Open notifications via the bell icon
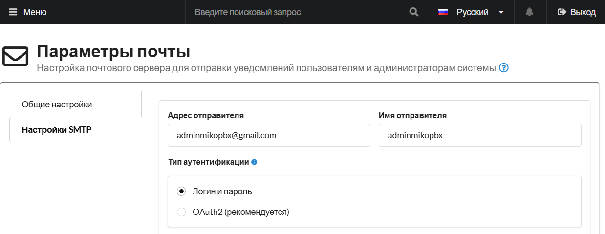The height and width of the screenshot is (234, 605). coord(529,12)
